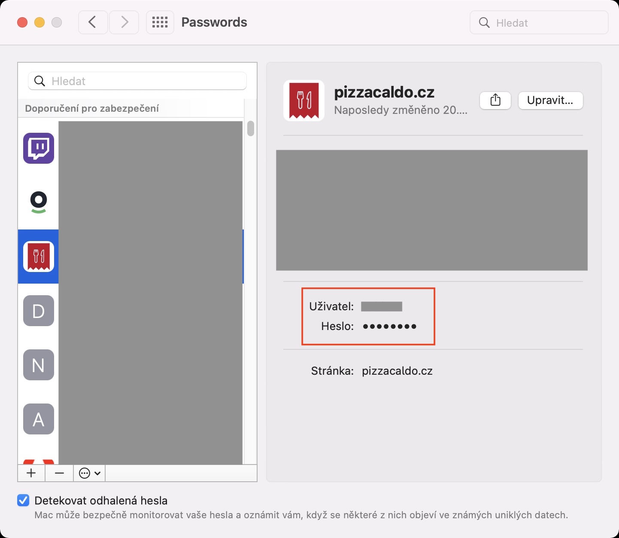Viewport: 619px width, 538px height.
Task: Click the Upravit... button
Action: [550, 100]
